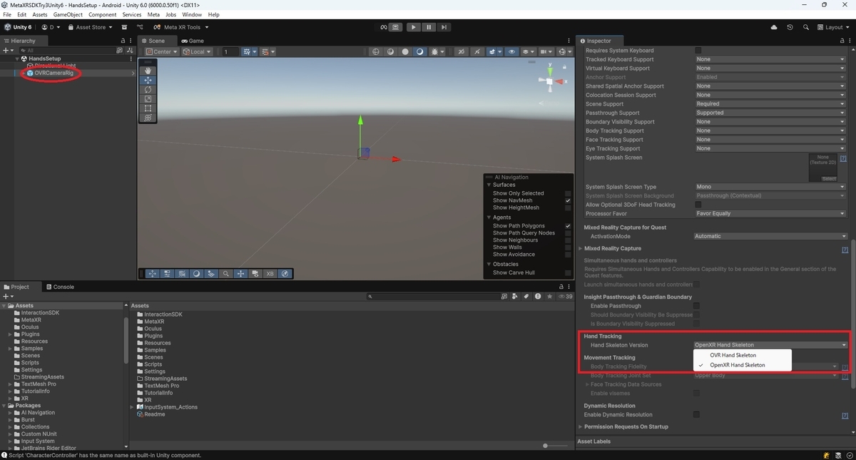Screen dimensions: 856x460
Task: Toggle Show HeightMesh checkbox
Action: (568, 208)
